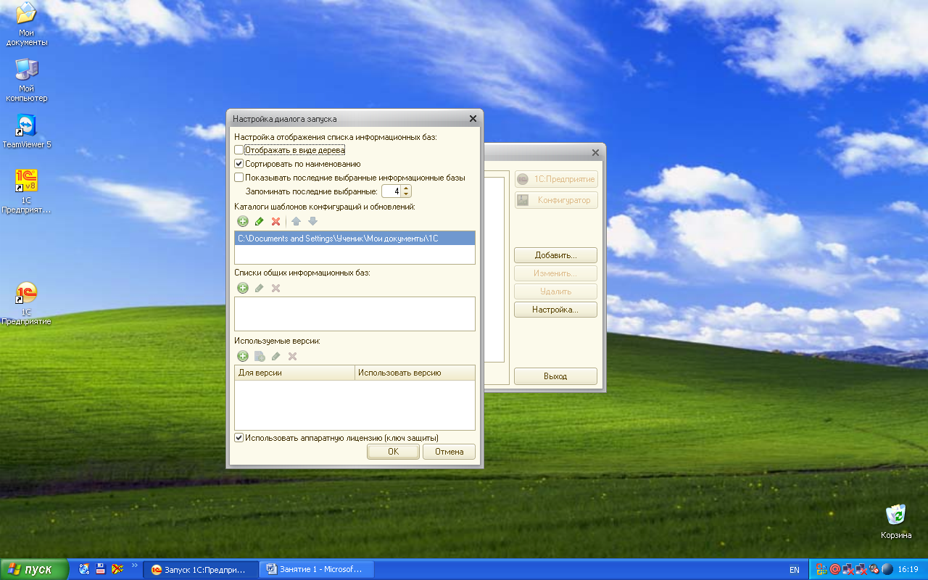Click 'Изменить...' button in launch window
Viewport: 928px width, 580px height.
click(555, 274)
